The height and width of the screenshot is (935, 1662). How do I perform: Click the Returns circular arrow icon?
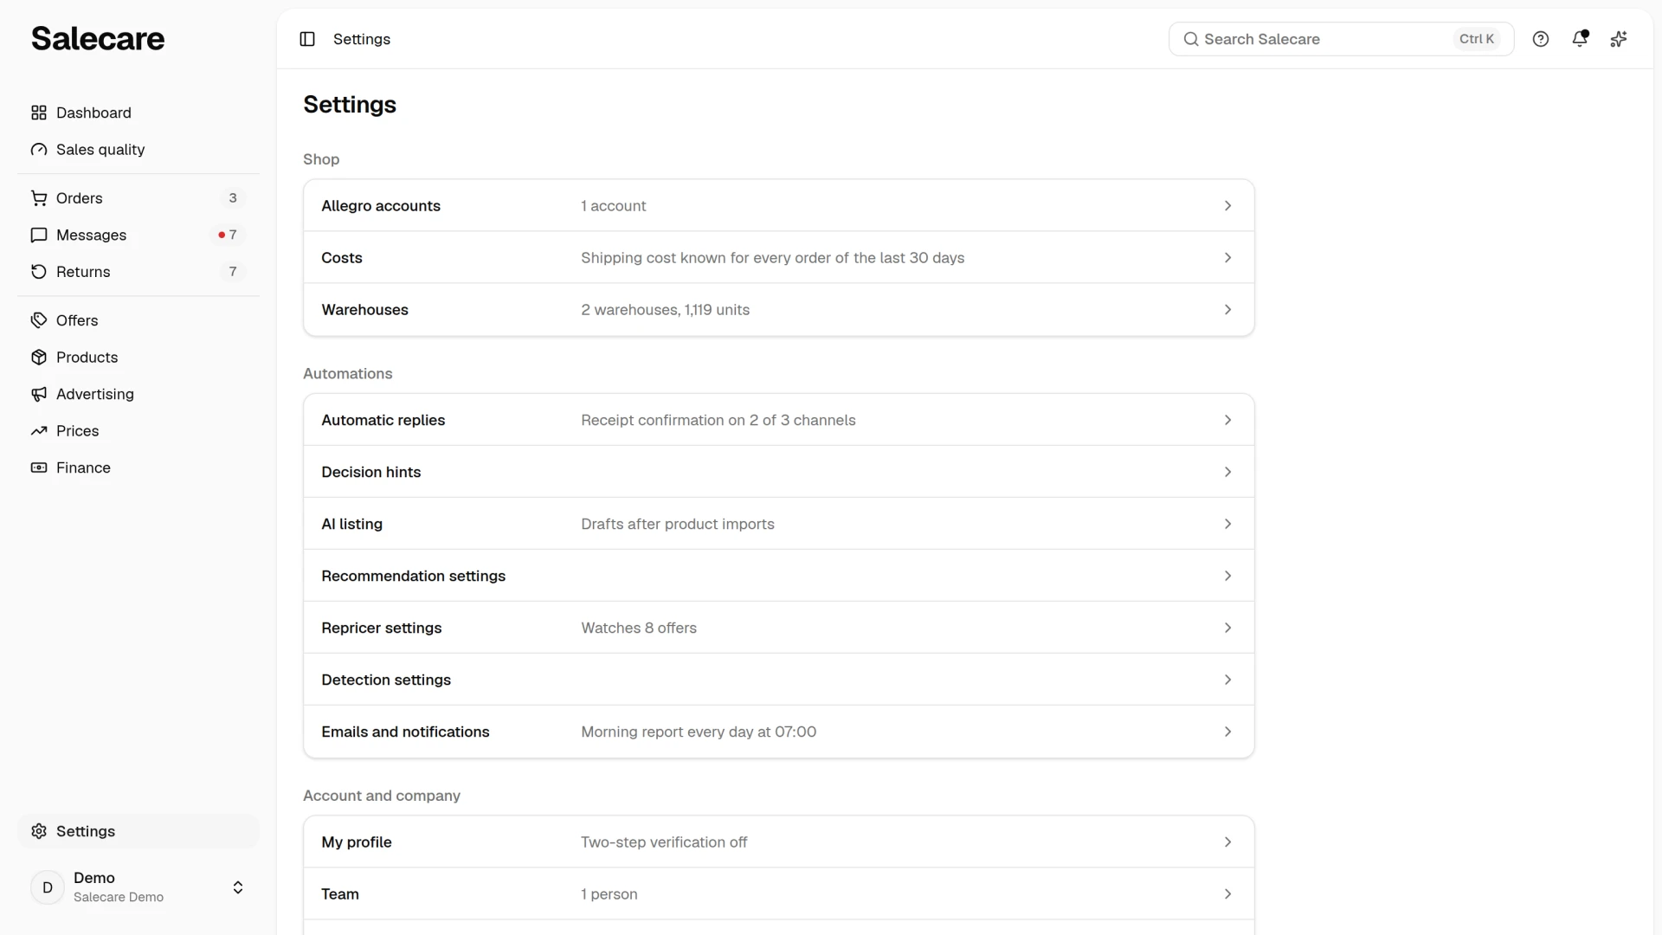pyautogui.click(x=39, y=272)
